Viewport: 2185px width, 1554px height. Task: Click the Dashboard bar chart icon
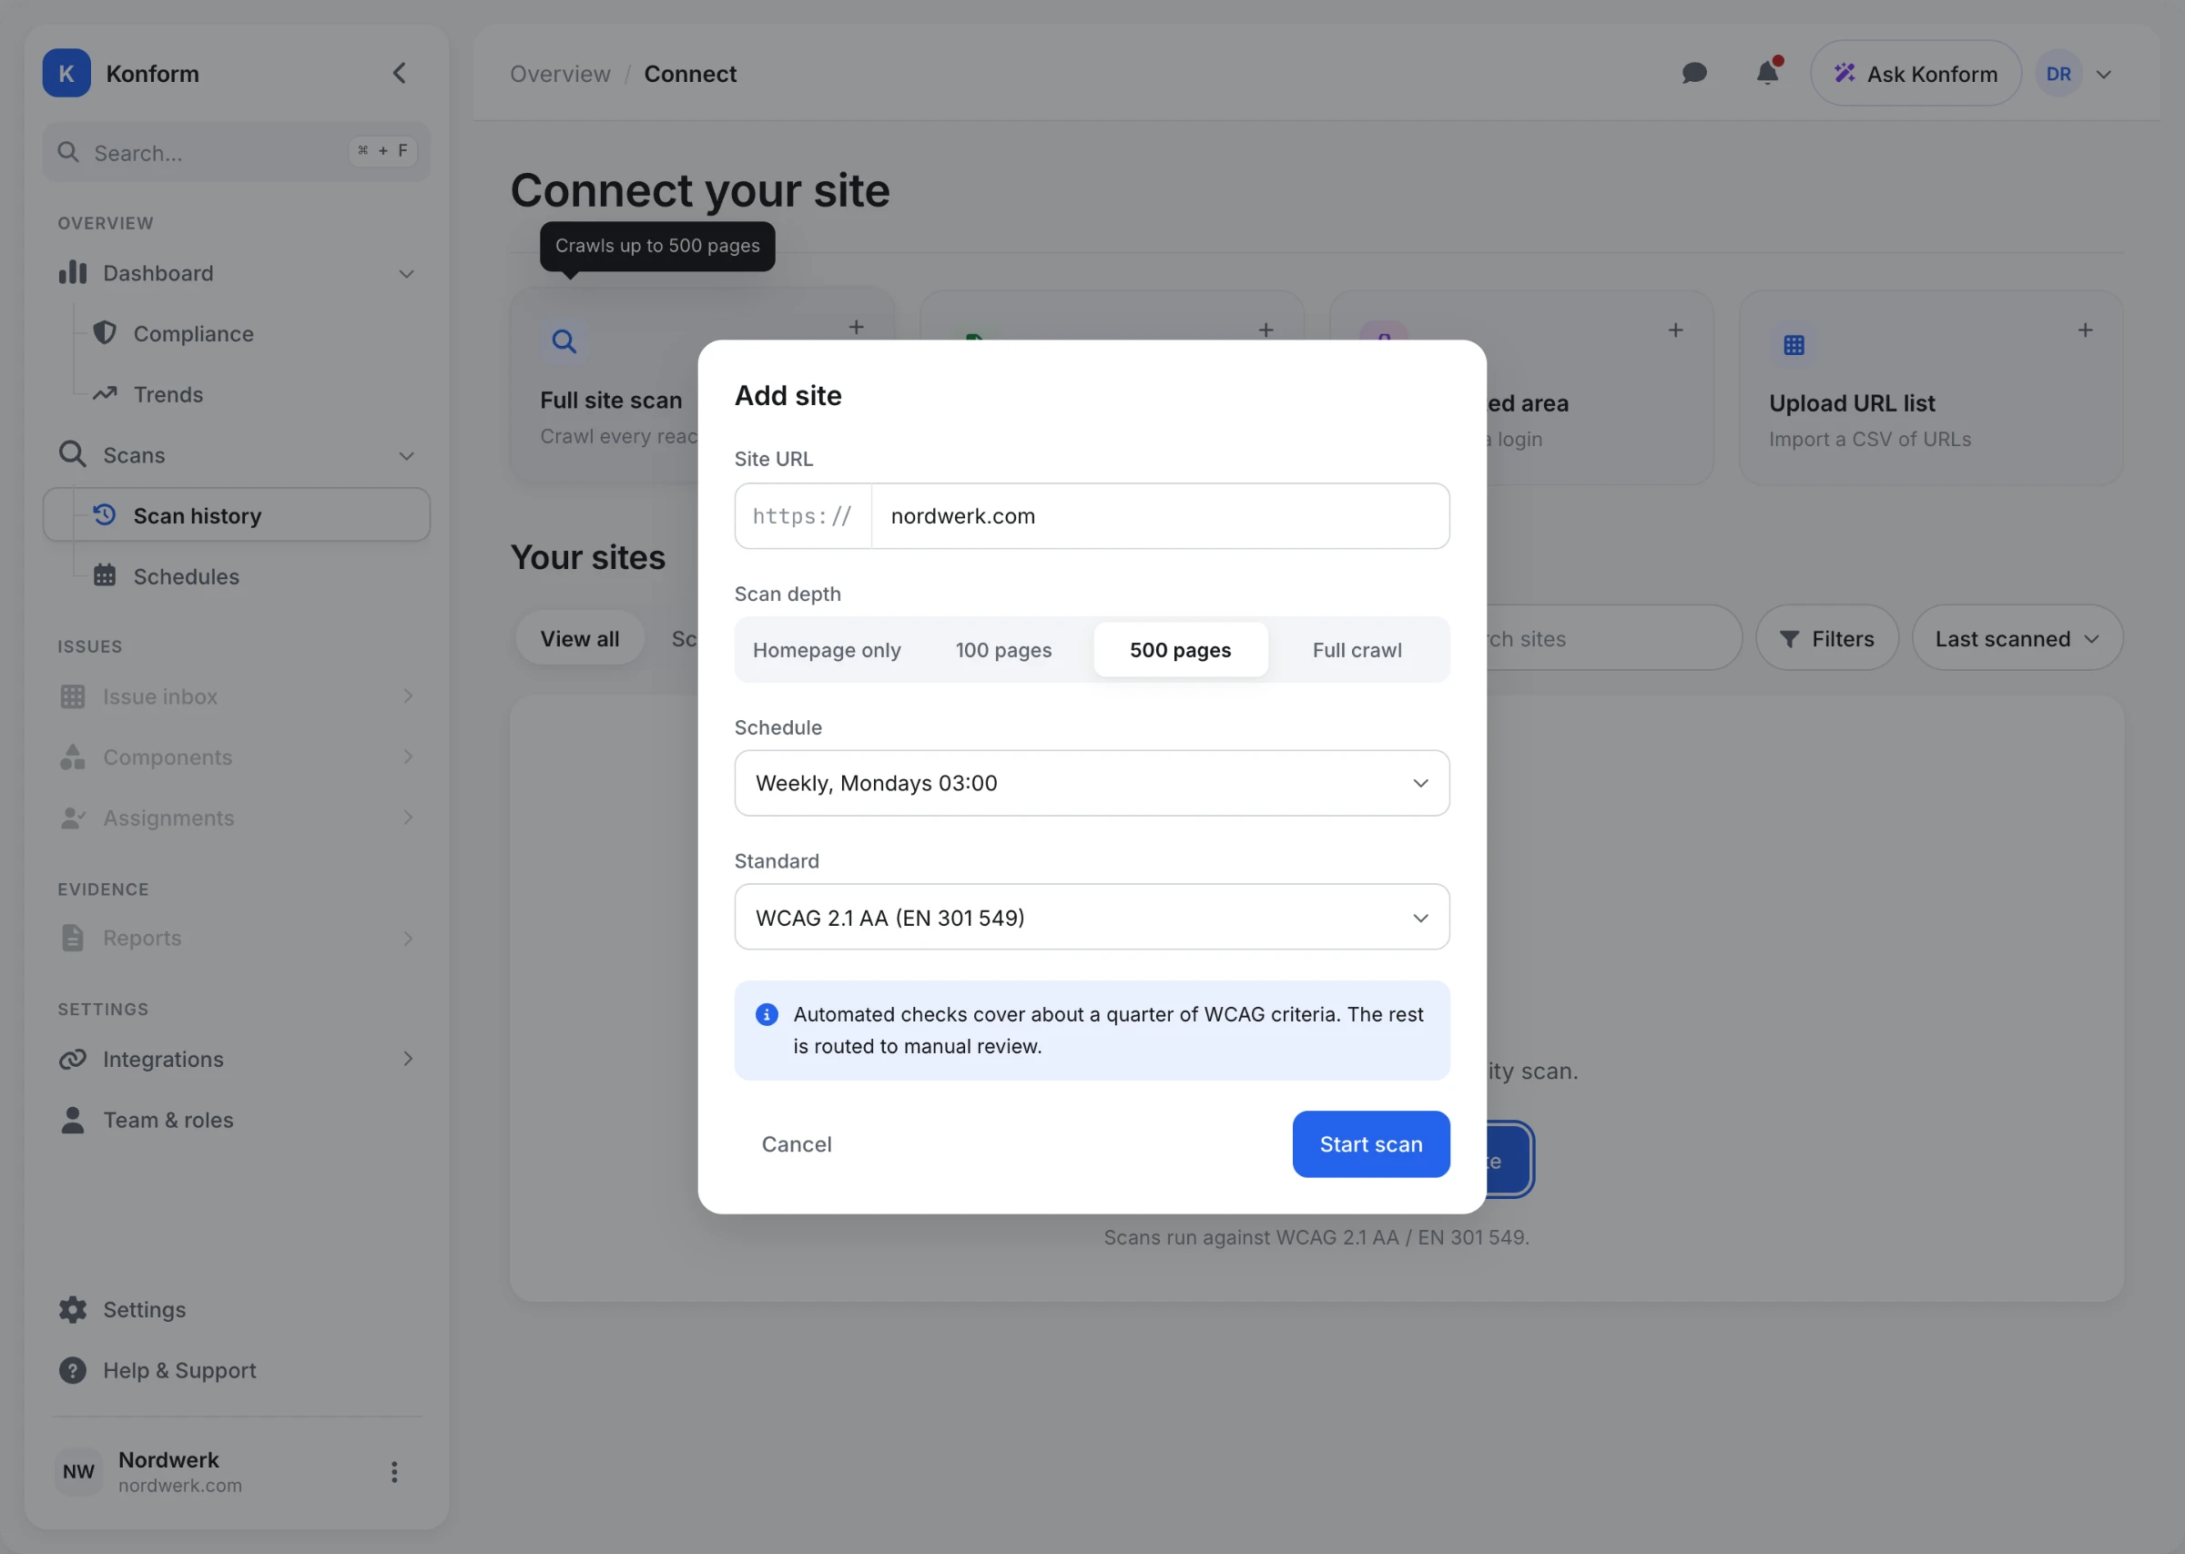tap(73, 273)
